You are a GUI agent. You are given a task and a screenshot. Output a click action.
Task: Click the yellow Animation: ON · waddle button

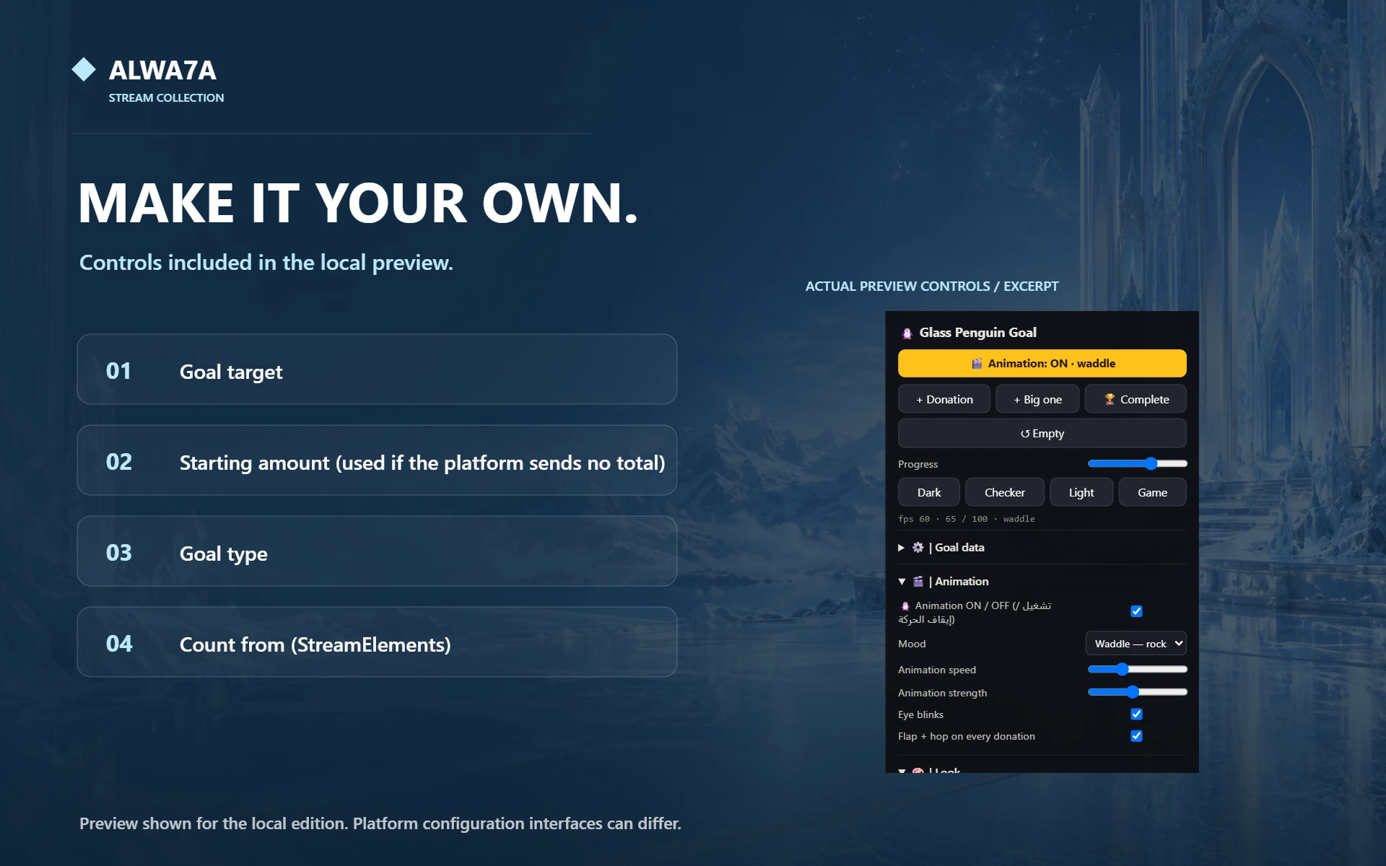[x=1042, y=364]
